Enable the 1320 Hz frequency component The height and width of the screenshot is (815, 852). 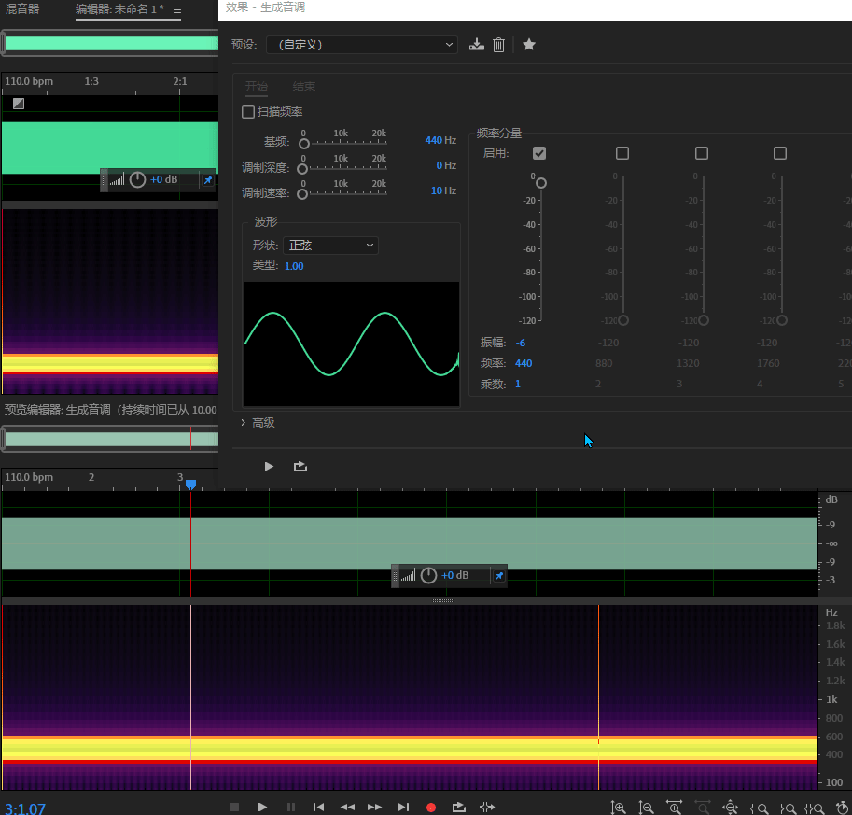(702, 153)
